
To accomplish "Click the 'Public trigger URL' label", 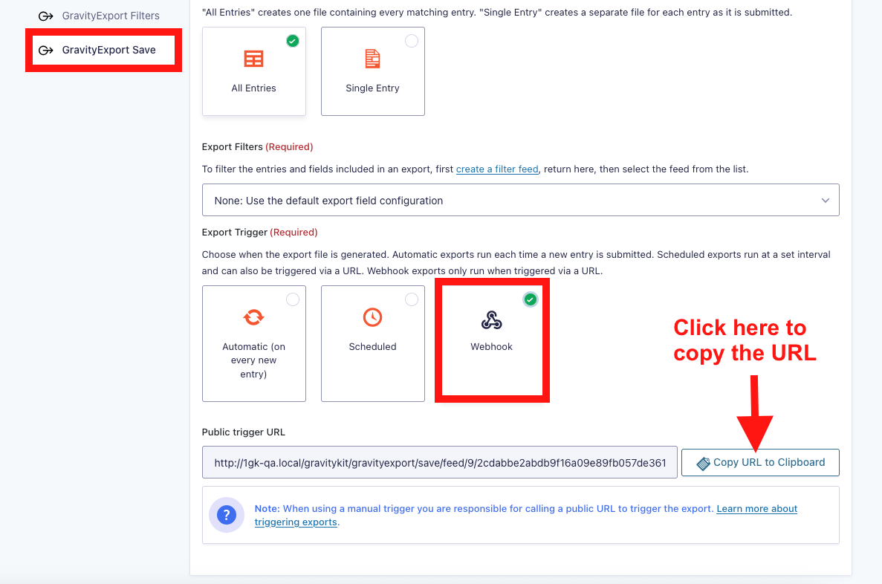I will (244, 432).
